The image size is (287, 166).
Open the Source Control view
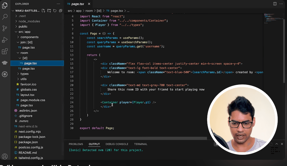point(5,28)
